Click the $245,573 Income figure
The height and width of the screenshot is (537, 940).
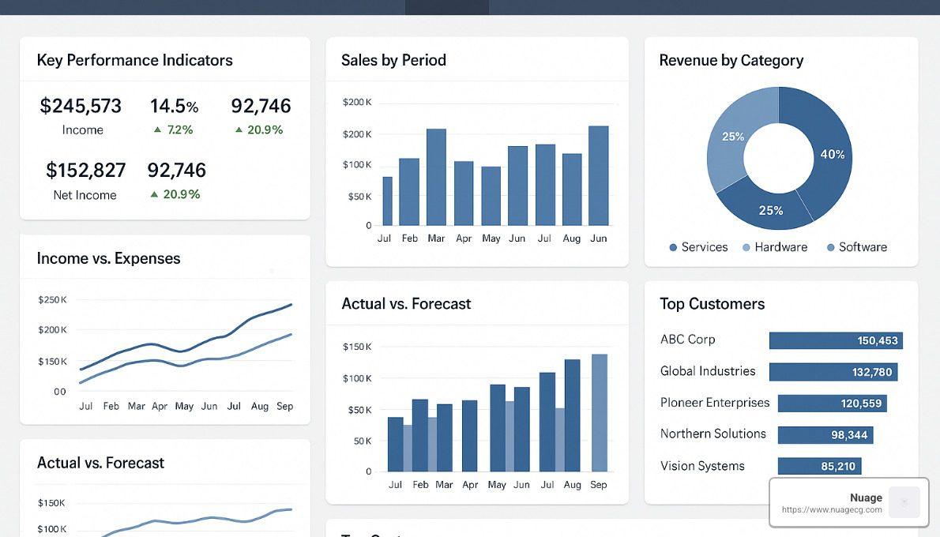[x=81, y=106]
